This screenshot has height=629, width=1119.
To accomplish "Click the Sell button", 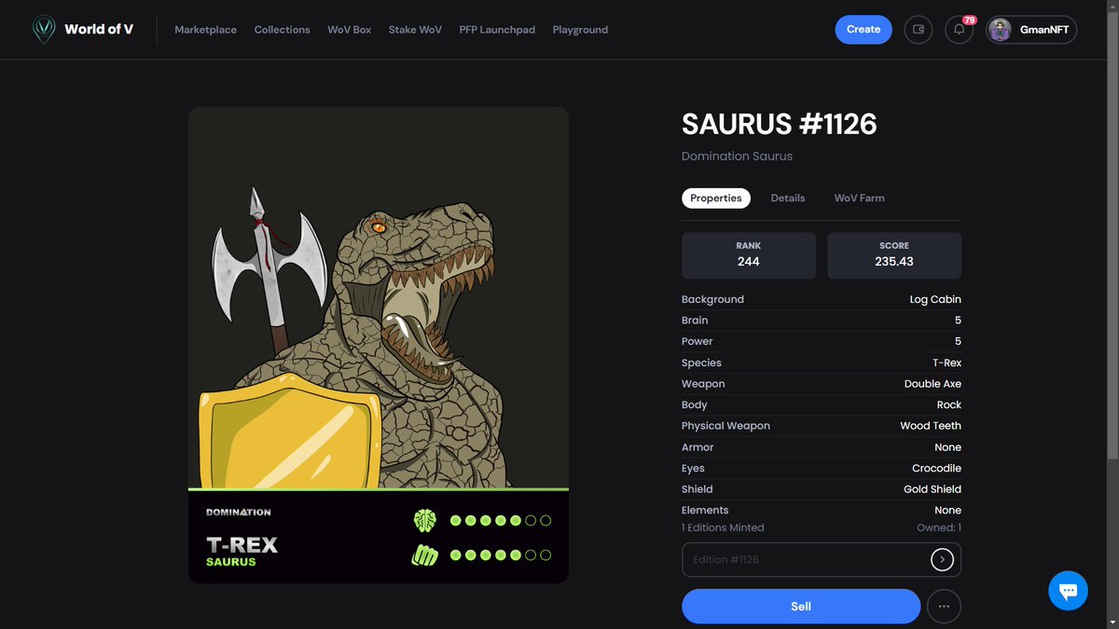I will [x=801, y=607].
